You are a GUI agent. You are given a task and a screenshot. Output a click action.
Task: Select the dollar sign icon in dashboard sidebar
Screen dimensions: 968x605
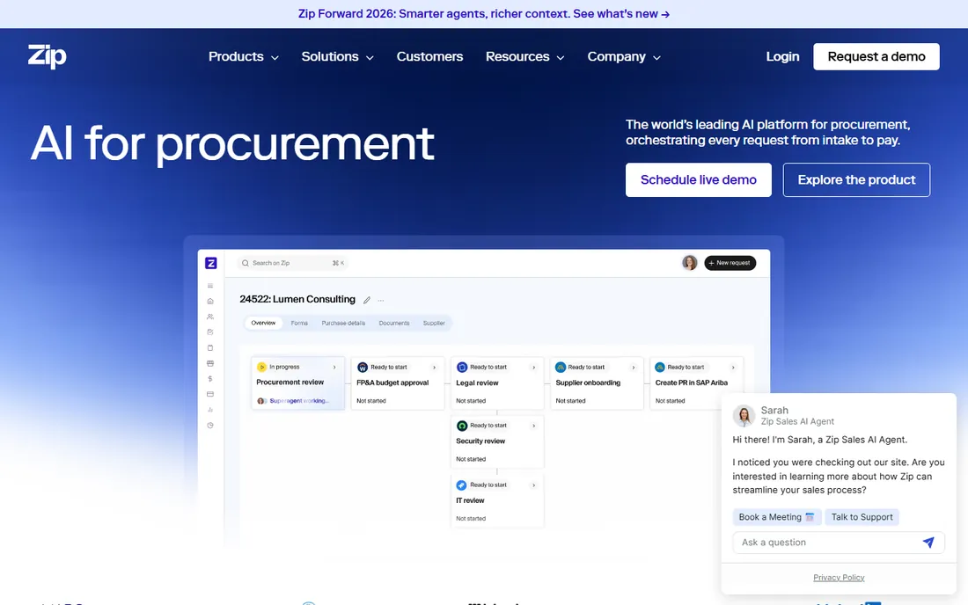coord(210,379)
